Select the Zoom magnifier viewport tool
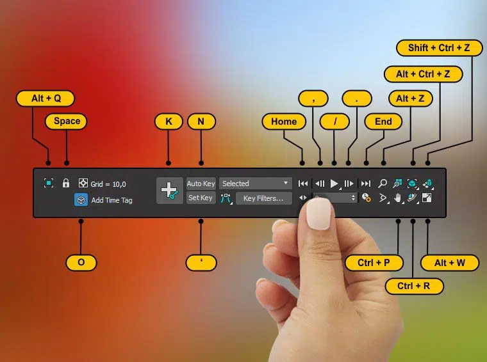This screenshot has width=487, height=362. coord(383,184)
